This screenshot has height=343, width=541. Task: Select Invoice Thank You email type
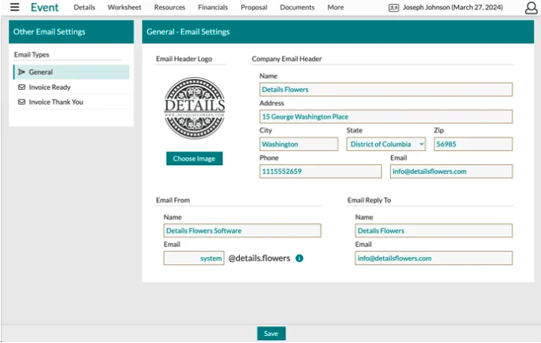71,102
